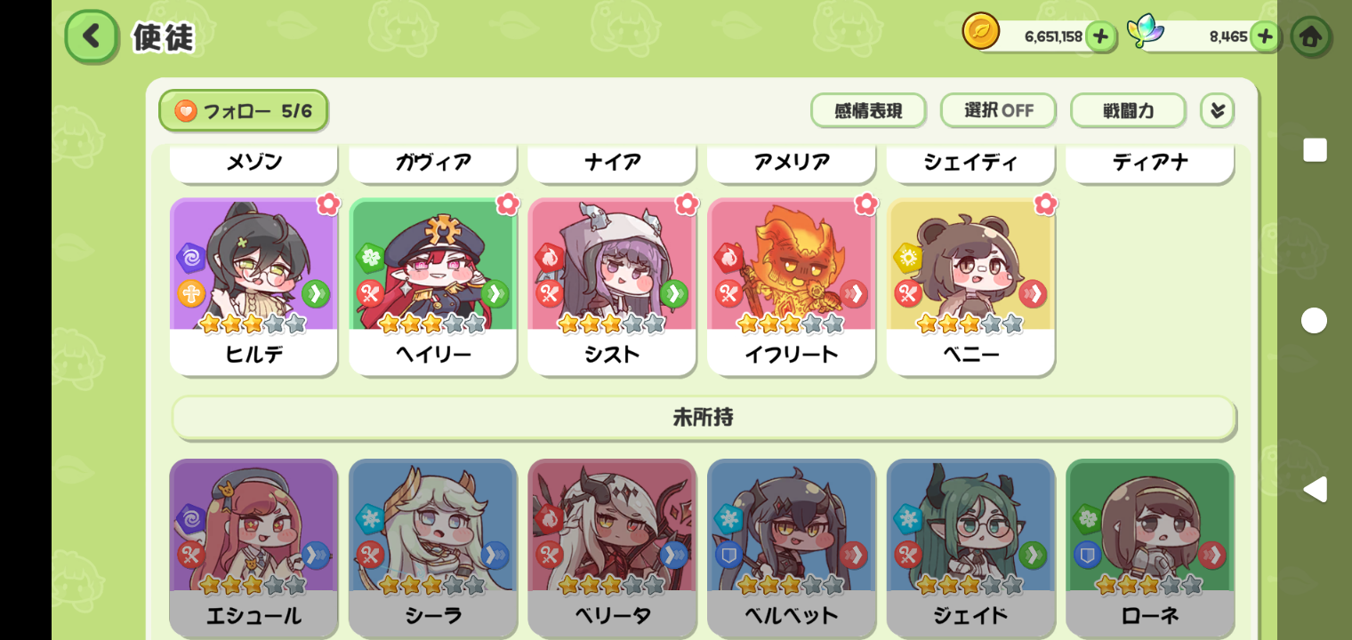
Task: Tap the gold coin currency icon
Action: coord(980,31)
